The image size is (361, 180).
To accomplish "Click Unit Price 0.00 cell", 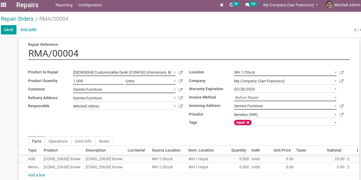I will click(290, 167).
